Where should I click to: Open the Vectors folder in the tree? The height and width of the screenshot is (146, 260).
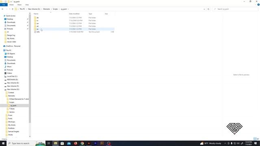pyautogui.click(x=12, y=112)
